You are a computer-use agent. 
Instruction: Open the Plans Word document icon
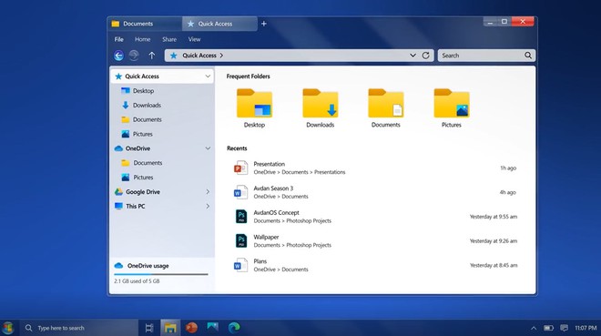click(240, 265)
